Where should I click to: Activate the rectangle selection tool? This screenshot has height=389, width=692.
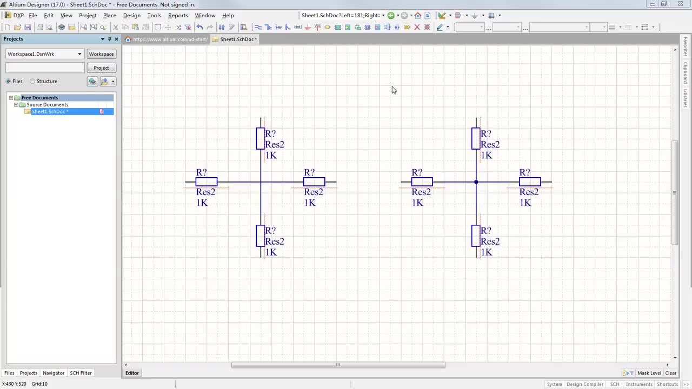[x=158, y=27]
